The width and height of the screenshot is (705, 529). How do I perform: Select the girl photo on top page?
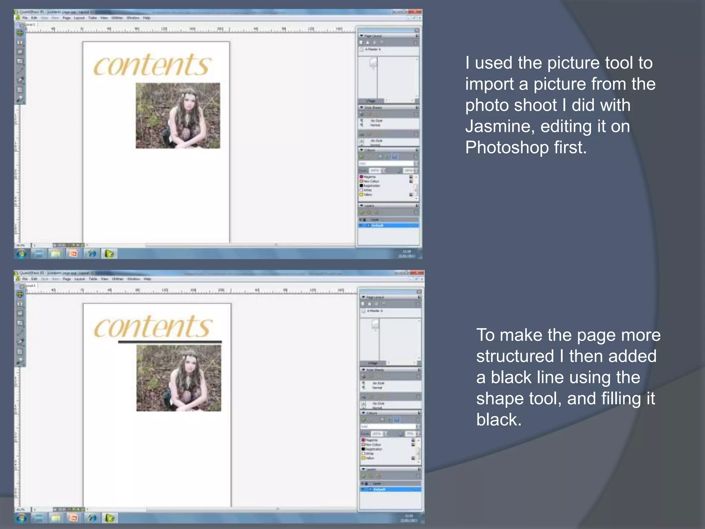178,116
